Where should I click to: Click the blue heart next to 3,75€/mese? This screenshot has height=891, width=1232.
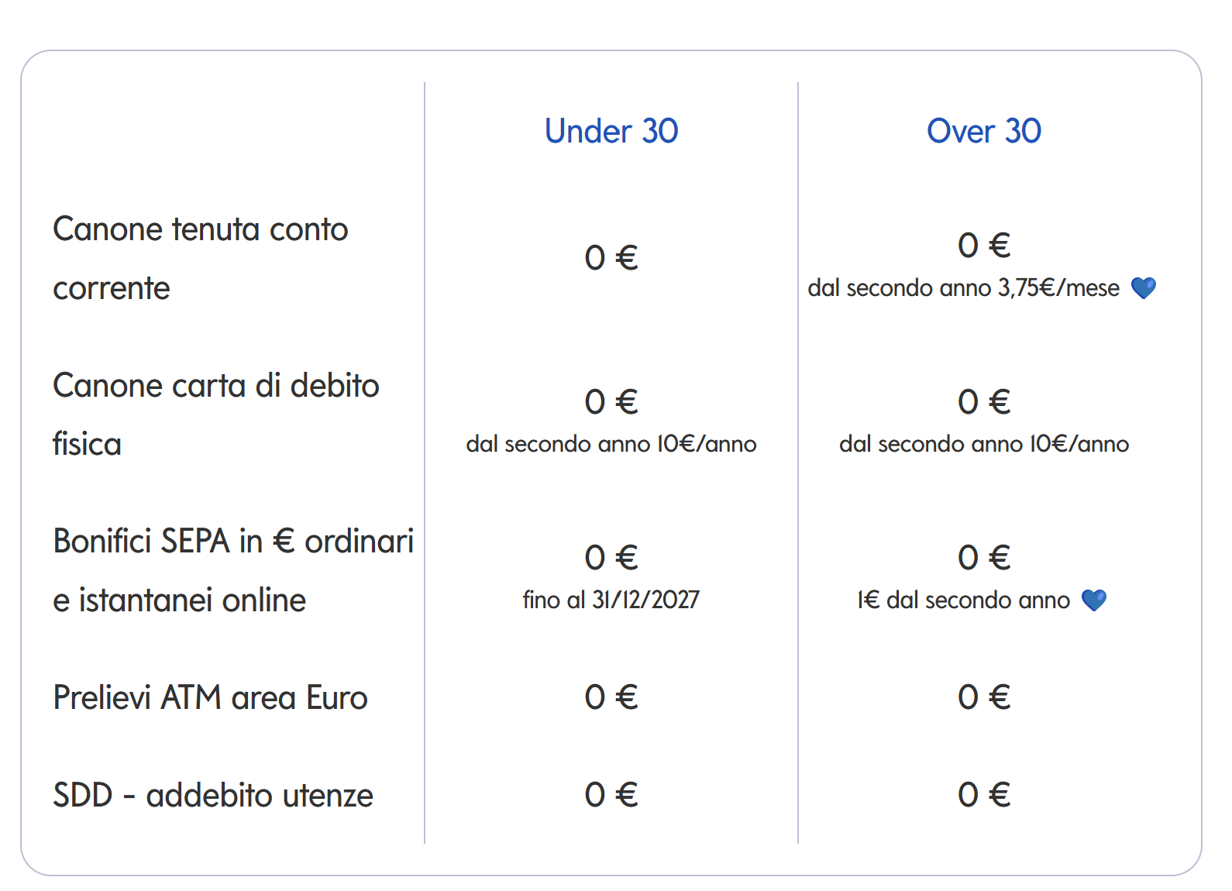(x=1144, y=287)
